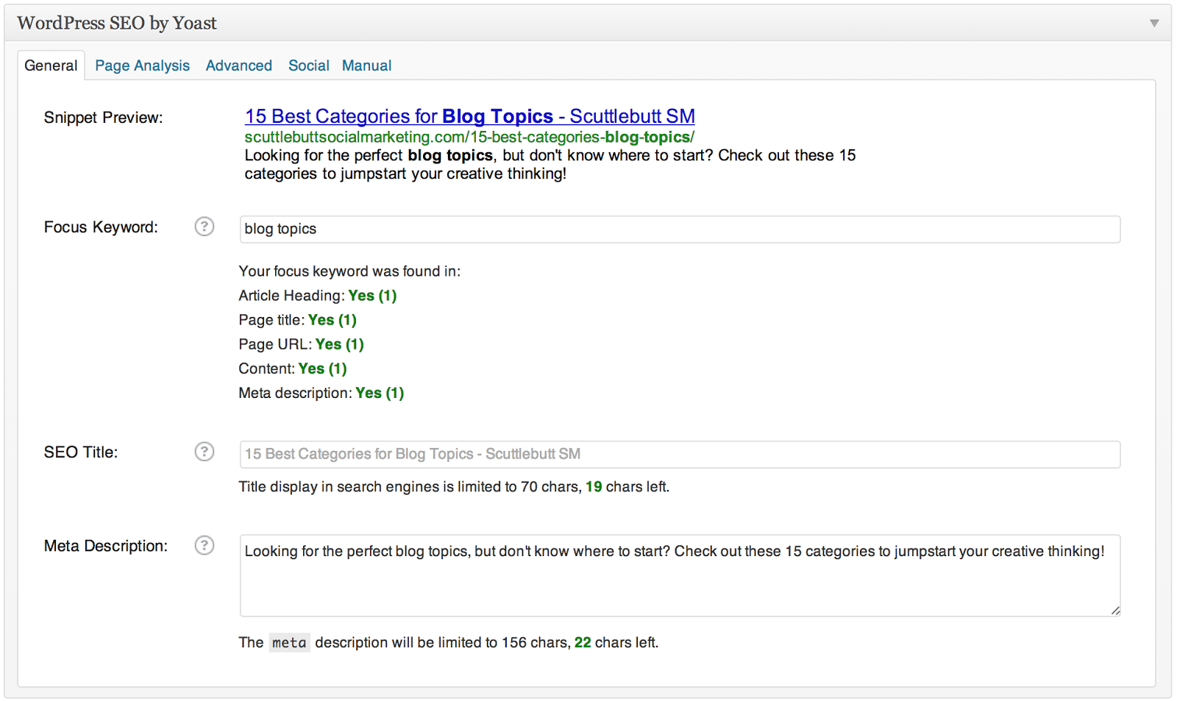Image resolution: width=1177 pixels, height=701 pixels.
Task: Switch to the Page Analysis tab
Action: click(142, 65)
